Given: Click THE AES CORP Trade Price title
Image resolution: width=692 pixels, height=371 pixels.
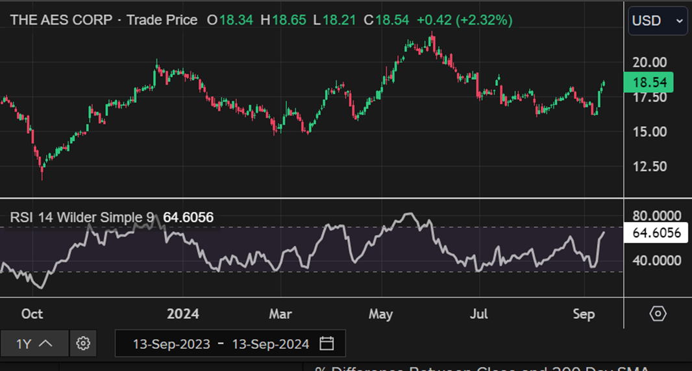Looking at the screenshot, I should (x=104, y=20).
